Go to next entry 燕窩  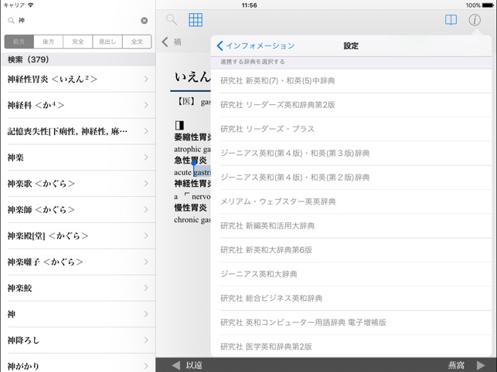(467, 365)
